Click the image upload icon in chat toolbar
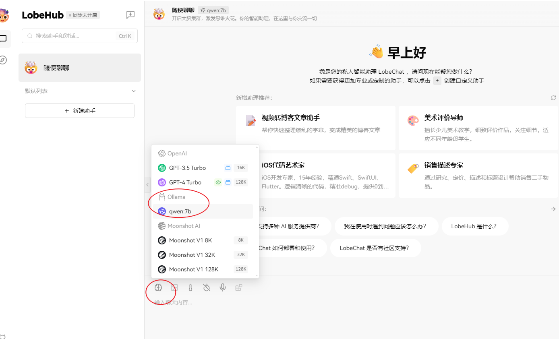The height and width of the screenshot is (339, 559). coord(174,287)
